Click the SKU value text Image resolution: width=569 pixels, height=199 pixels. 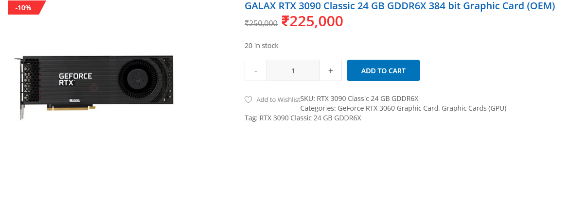pos(368,98)
